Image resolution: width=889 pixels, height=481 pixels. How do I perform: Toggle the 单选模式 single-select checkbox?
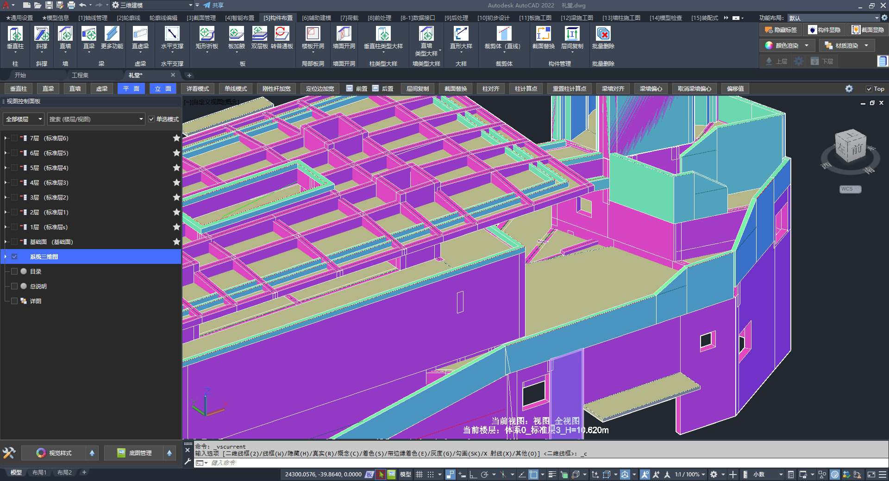(151, 119)
